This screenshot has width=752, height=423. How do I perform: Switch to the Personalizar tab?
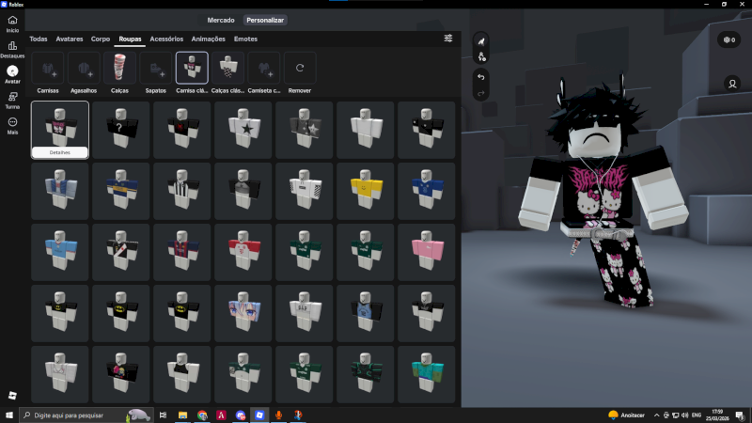265,20
